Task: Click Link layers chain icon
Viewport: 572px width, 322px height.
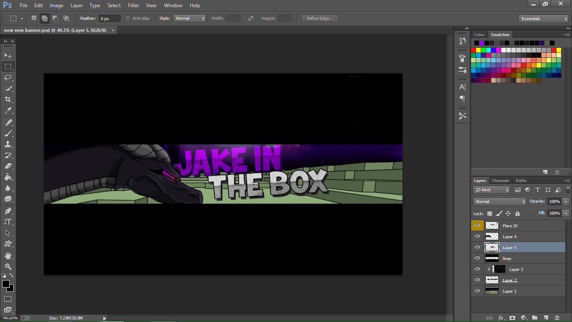Action: (x=489, y=318)
